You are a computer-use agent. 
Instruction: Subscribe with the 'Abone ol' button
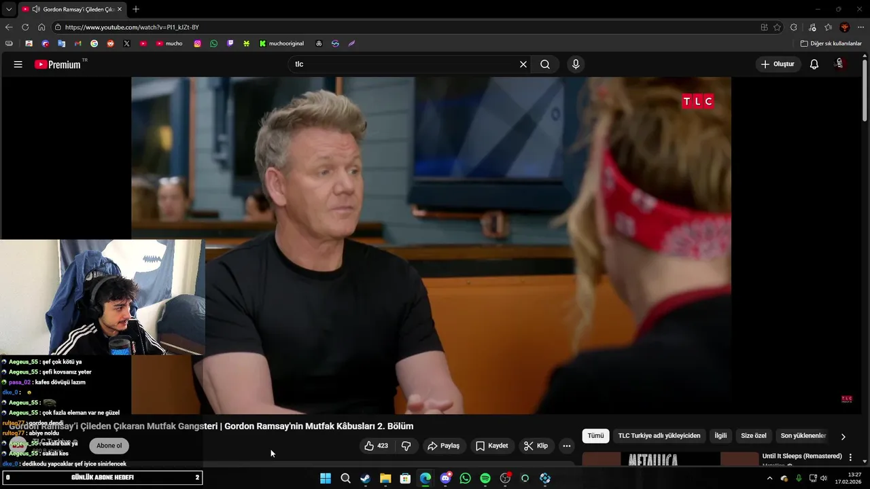click(x=109, y=446)
